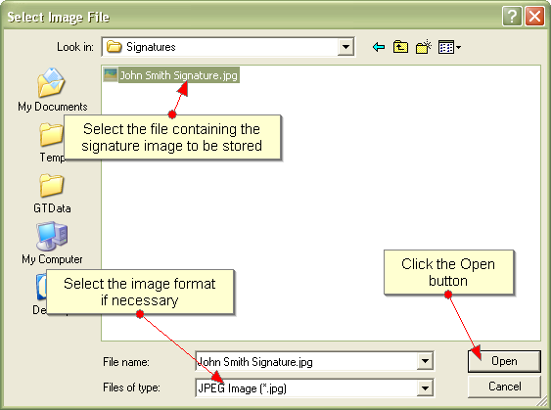
Task: Open My Documents in the places bar
Action: [52, 90]
